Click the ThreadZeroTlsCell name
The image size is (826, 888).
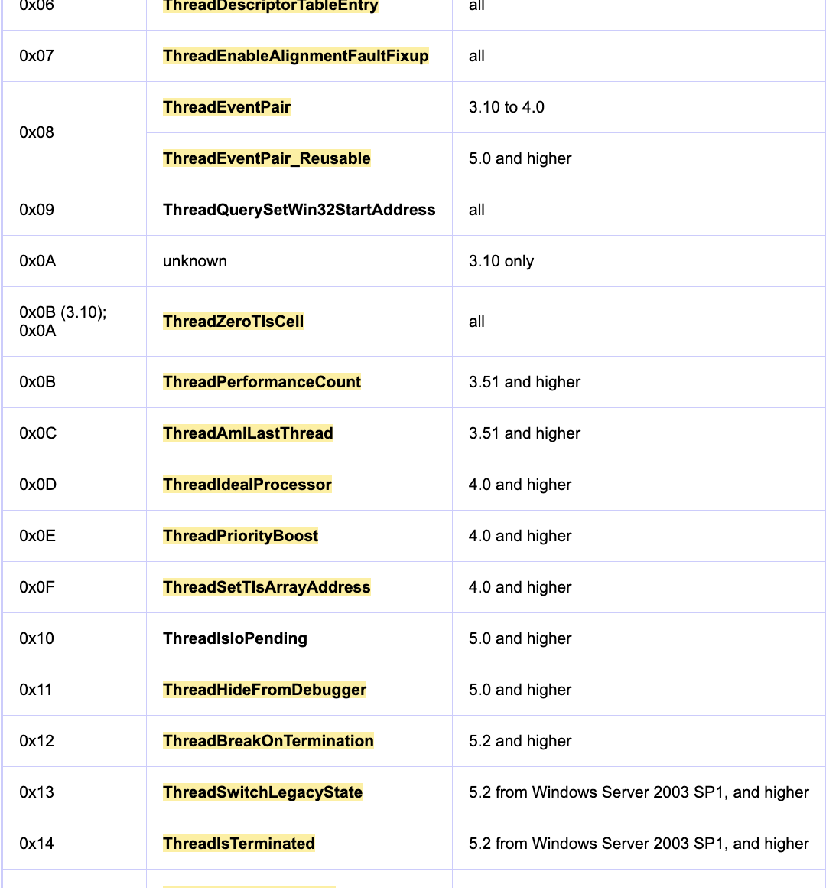pyautogui.click(x=233, y=322)
